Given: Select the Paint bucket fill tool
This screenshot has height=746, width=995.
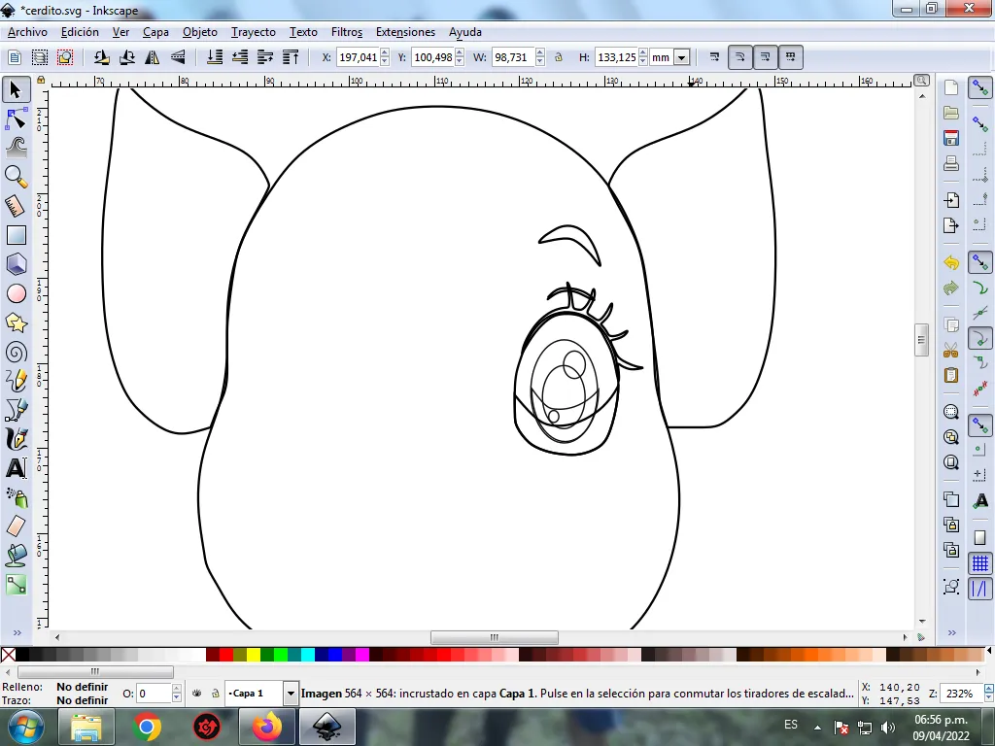Looking at the screenshot, I should pos(16,556).
